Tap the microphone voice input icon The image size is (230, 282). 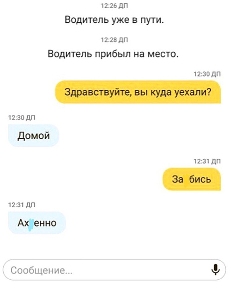coord(216,270)
